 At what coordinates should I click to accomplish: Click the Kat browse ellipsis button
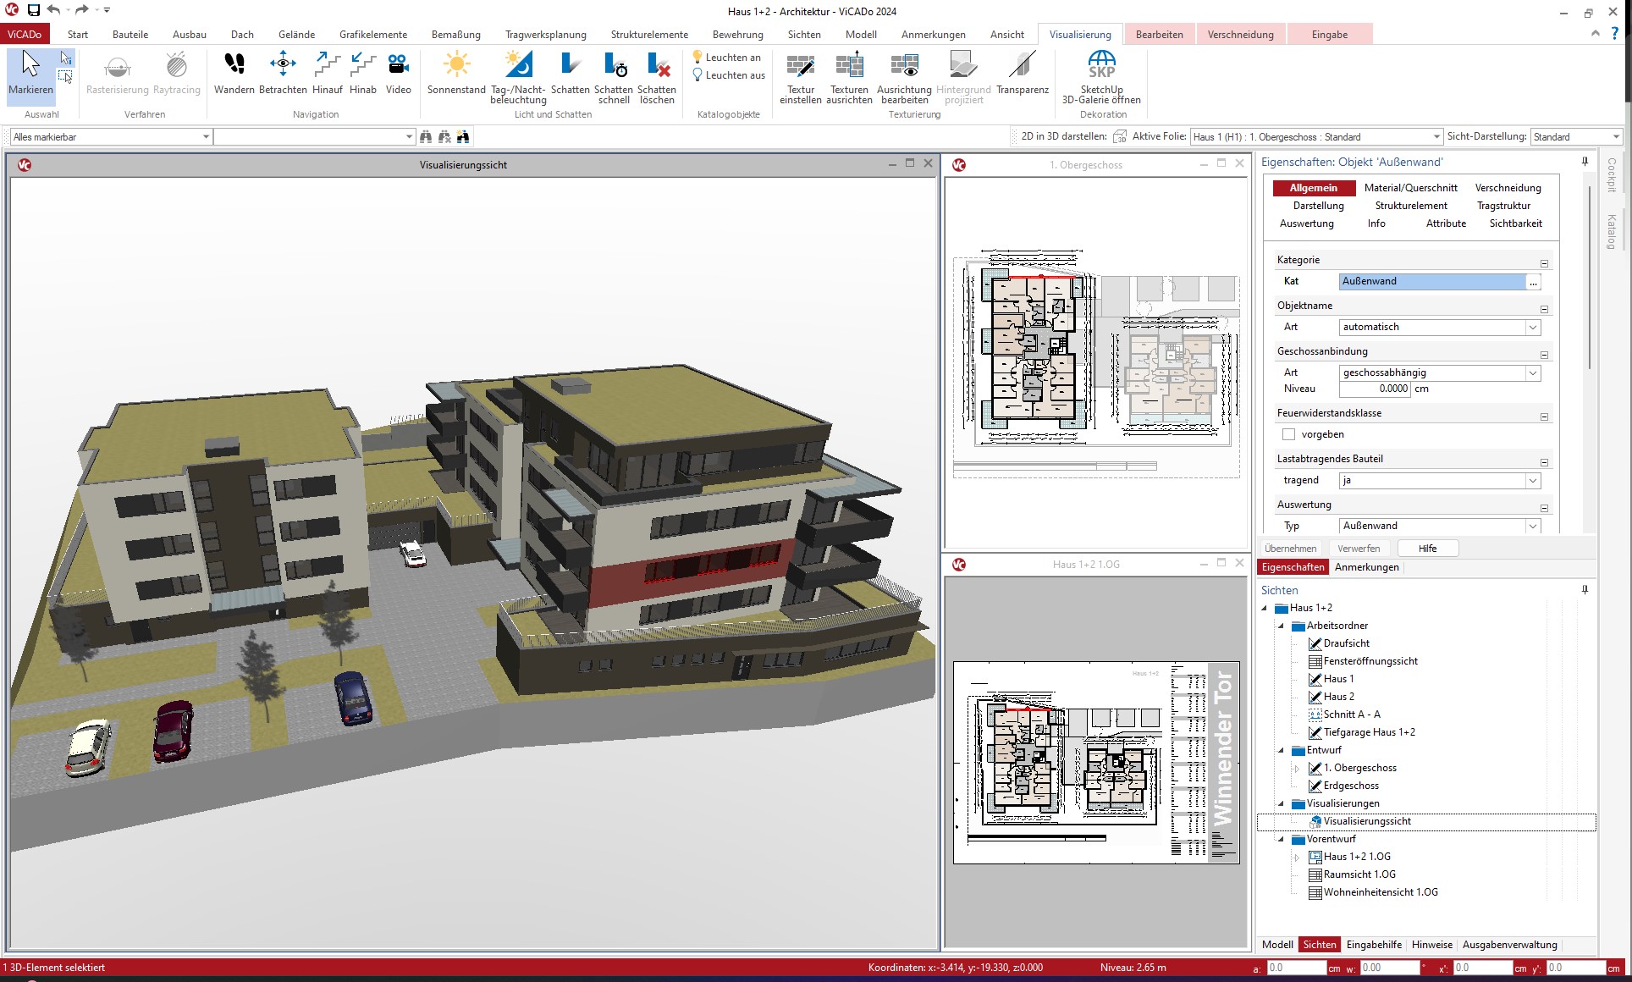pos(1533,282)
